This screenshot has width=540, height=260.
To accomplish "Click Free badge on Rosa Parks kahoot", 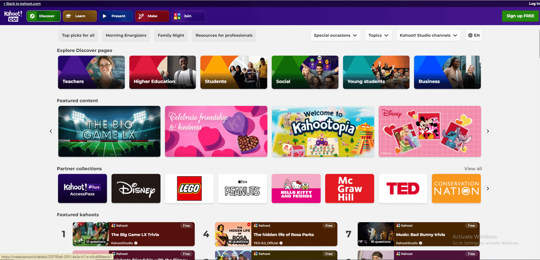I will tap(329, 226).
